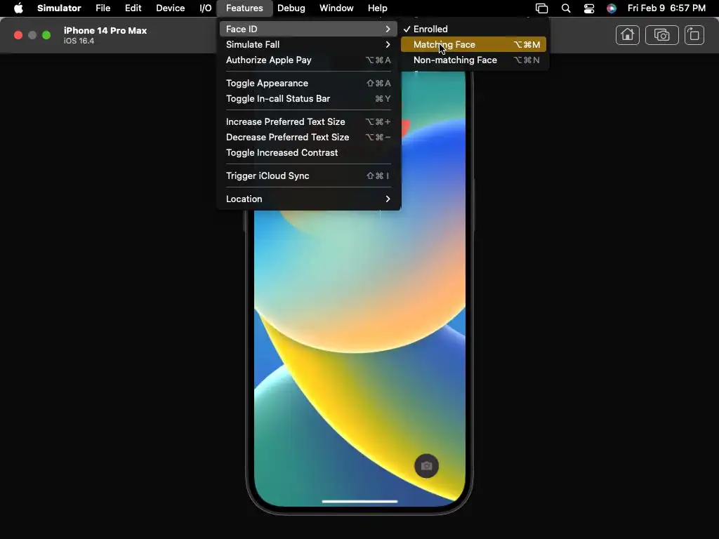Open the File menu
This screenshot has width=719, height=539.
(x=103, y=8)
